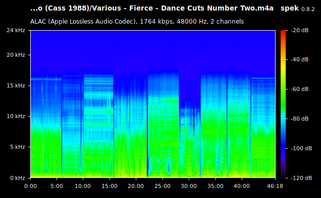
Task: Click the spek logo text
Action: [290, 9]
